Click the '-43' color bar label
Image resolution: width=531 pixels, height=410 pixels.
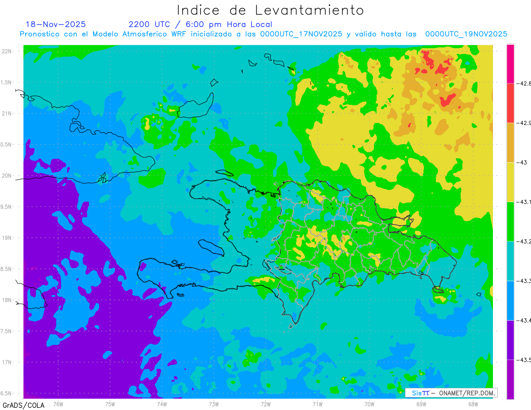[x=522, y=162]
